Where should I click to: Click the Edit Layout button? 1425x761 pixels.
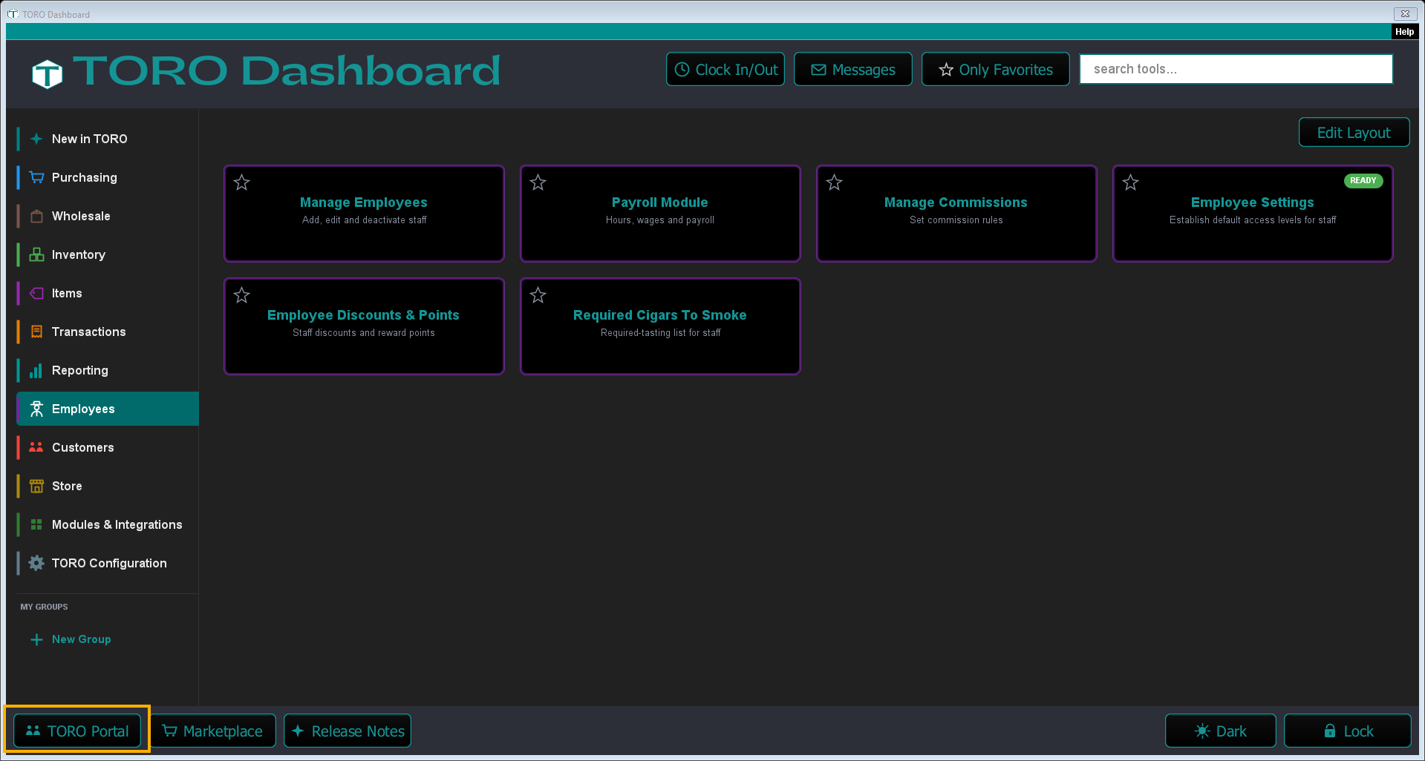pos(1354,133)
